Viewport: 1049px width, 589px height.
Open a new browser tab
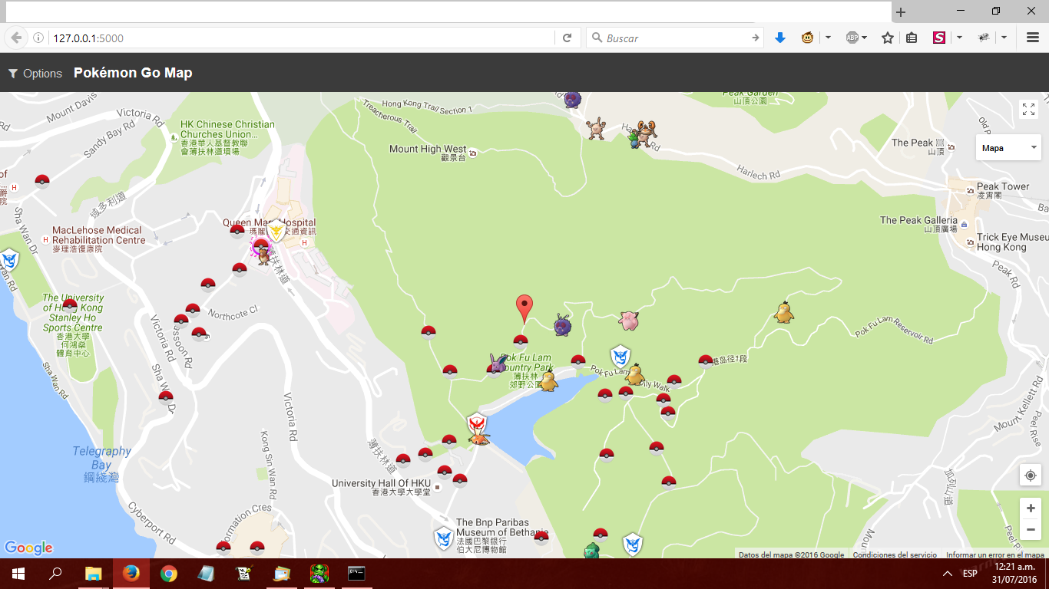click(901, 12)
